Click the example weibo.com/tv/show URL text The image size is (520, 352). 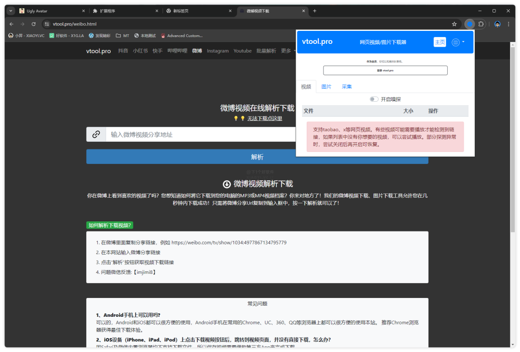(x=229, y=243)
